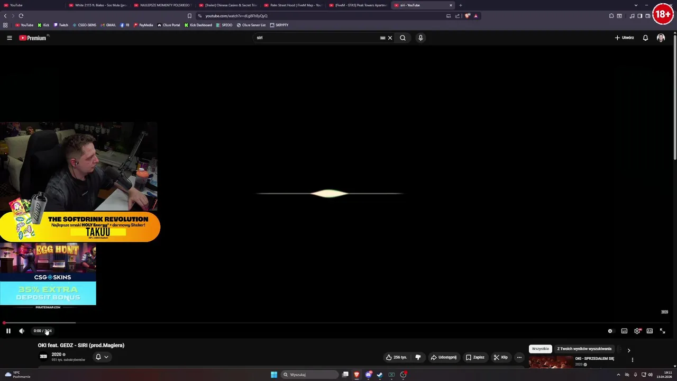Select 'Z Twoich wyników wyszukiwania' chip
The height and width of the screenshot is (381, 677).
[584, 349]
